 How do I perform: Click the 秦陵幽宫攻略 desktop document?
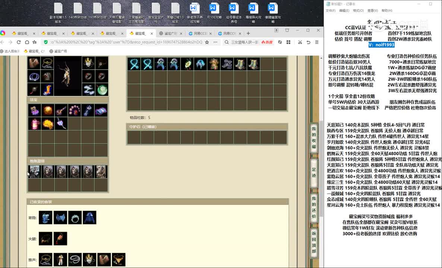point(272,13)
